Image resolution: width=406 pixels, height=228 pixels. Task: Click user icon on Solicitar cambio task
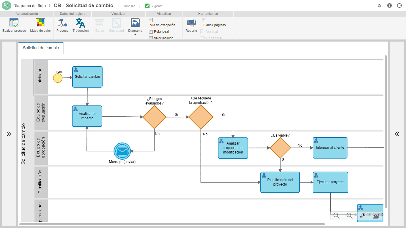point(76,70)
